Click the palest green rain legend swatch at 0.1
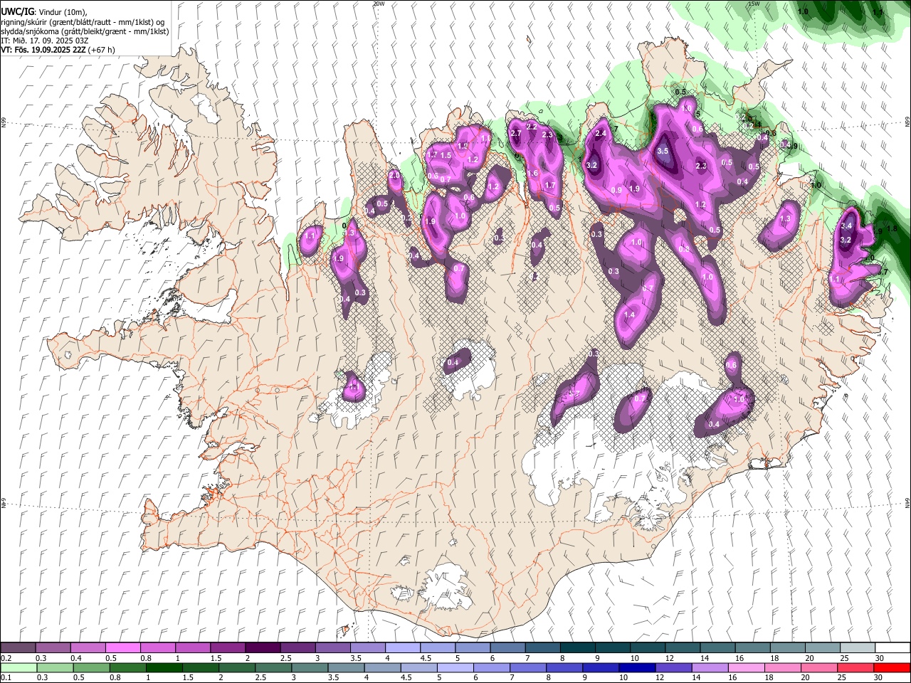 (18, 667)
